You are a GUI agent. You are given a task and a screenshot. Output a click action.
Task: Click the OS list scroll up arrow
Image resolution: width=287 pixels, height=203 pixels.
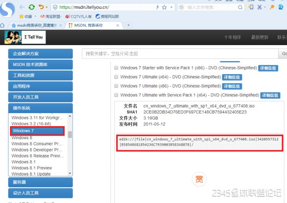(70, 116)
